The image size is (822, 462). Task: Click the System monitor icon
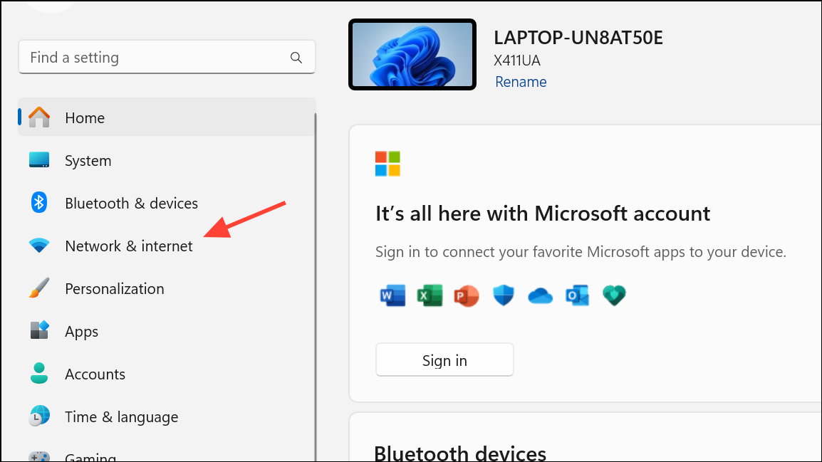pos(39,160)
